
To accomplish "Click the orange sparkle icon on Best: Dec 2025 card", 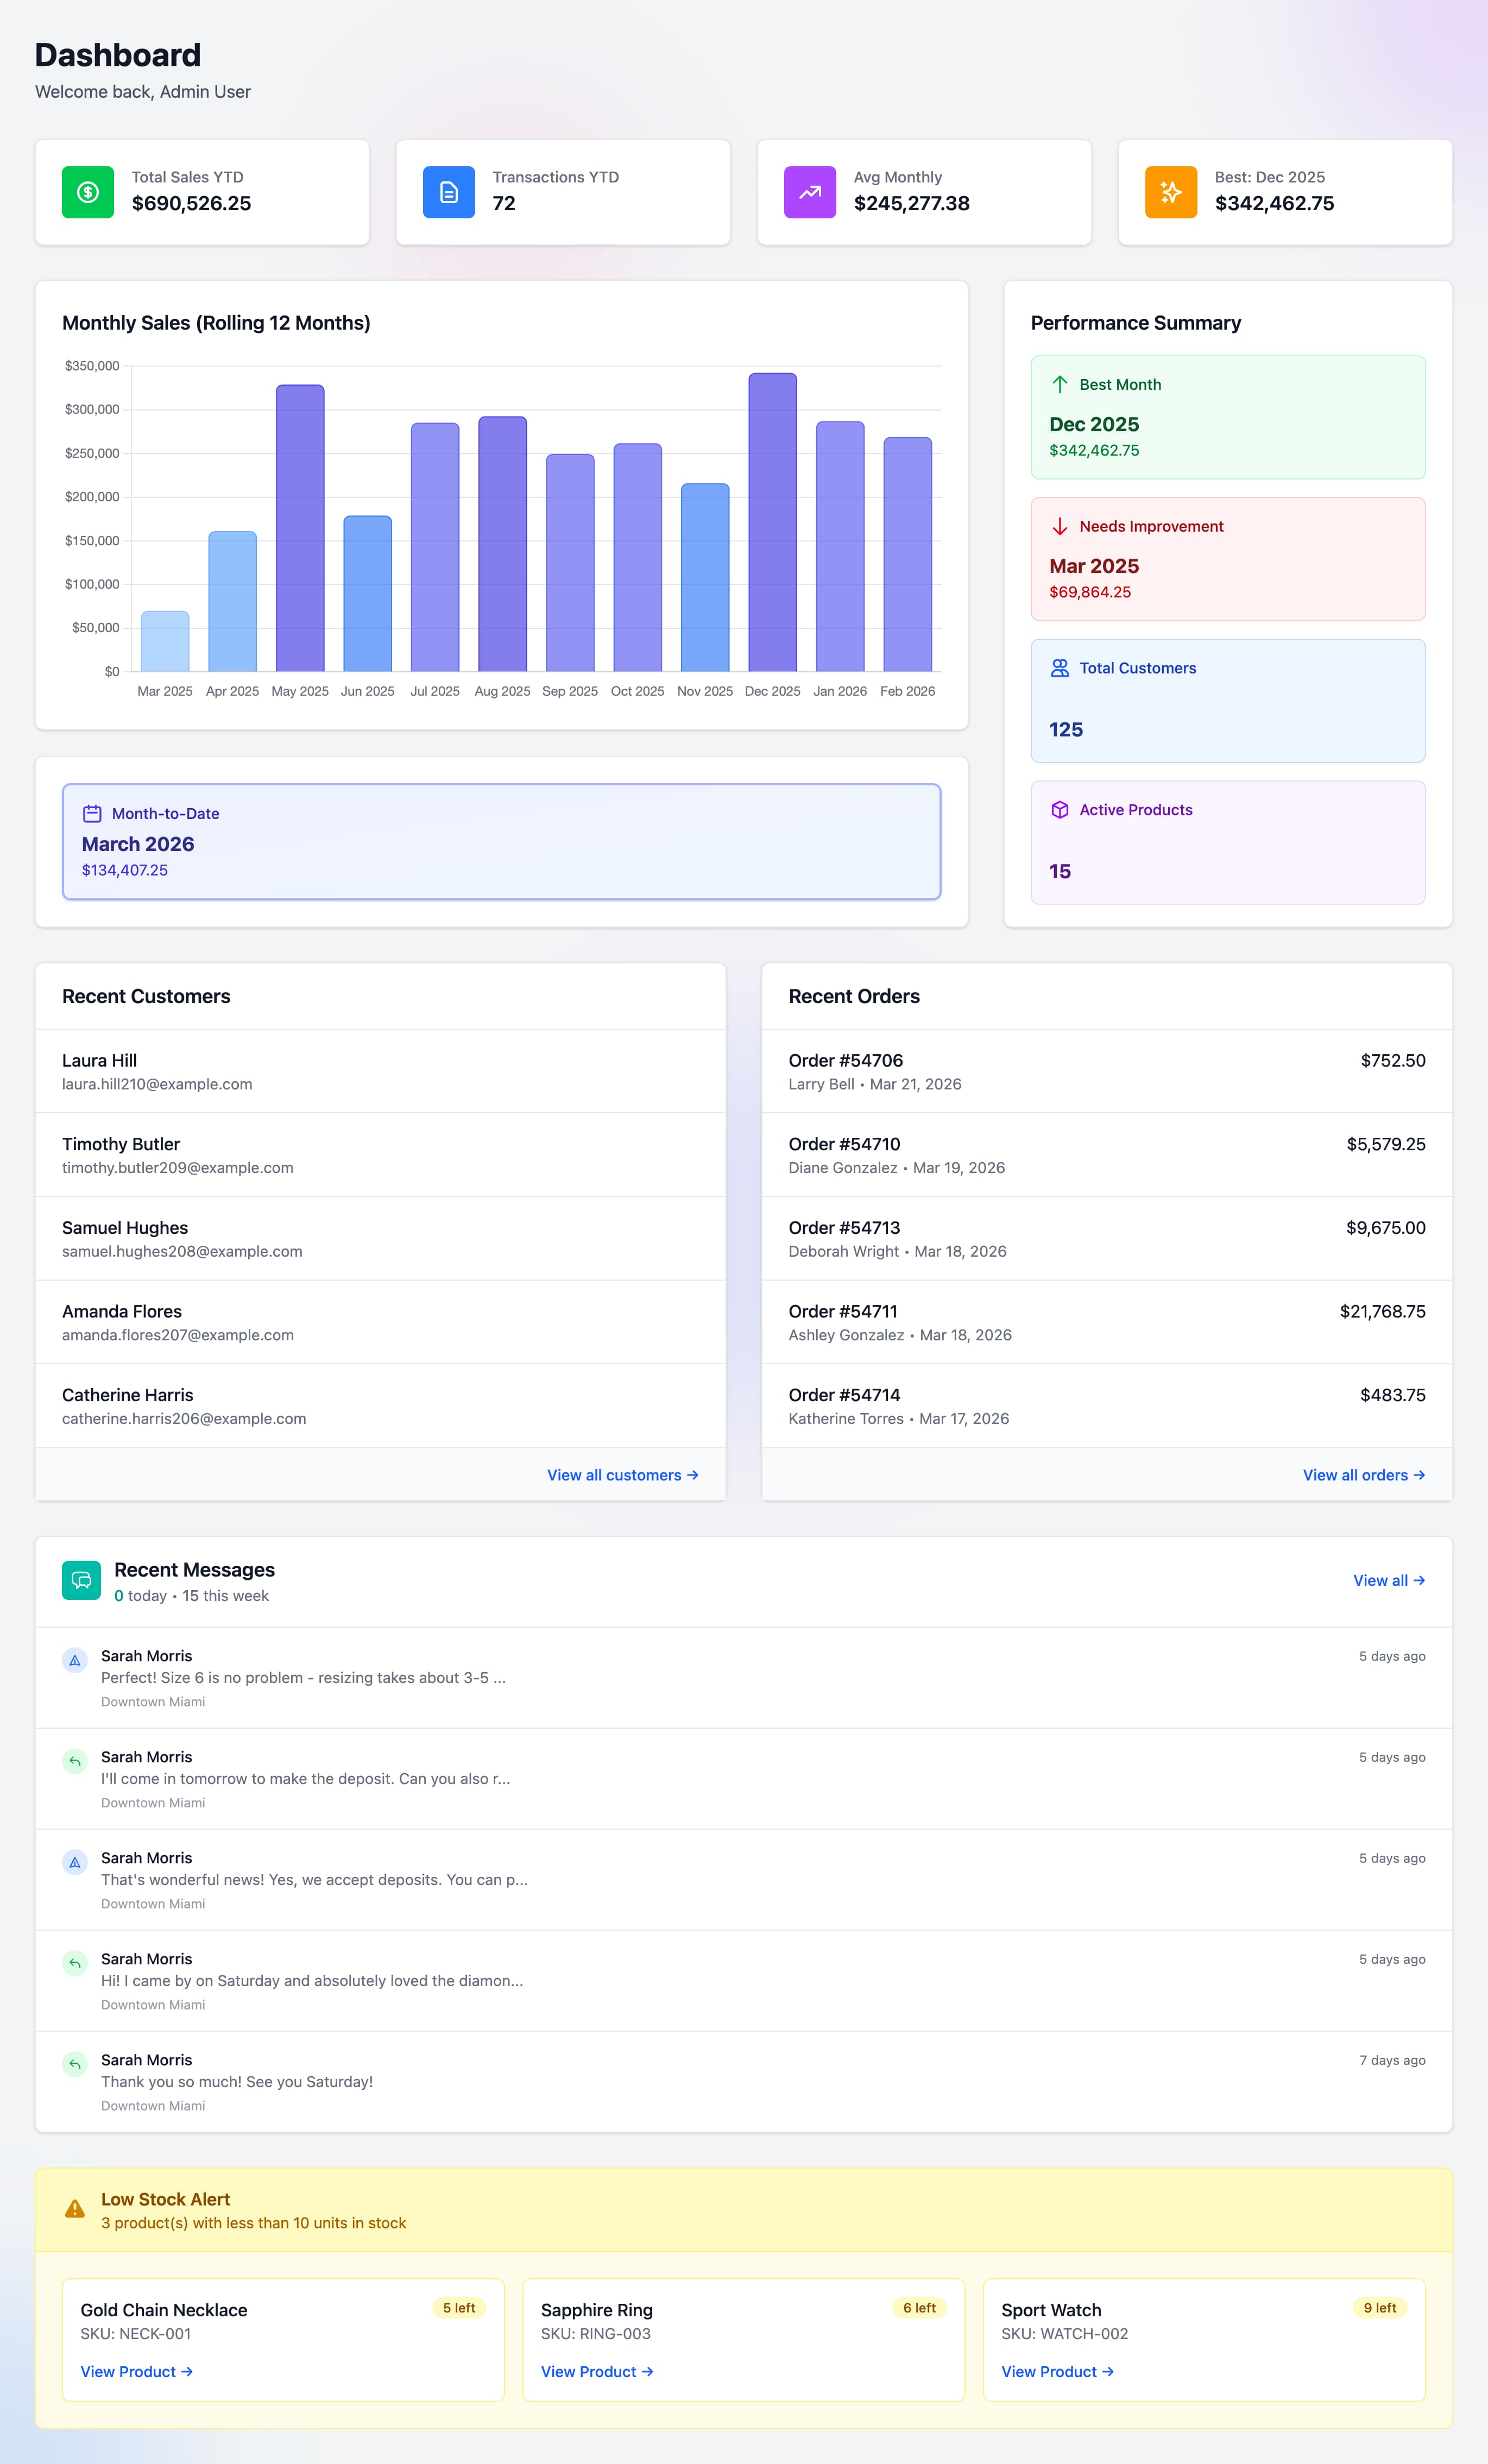I will [x=1170, y=191].
